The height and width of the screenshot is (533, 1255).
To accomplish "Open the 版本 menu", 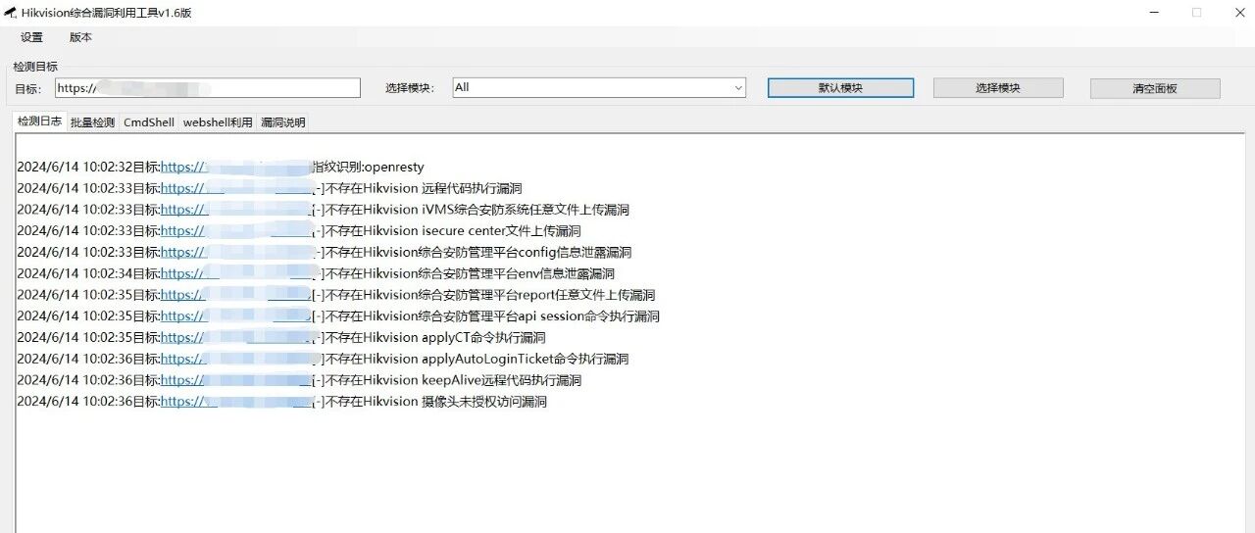I will pyautogui.click(x=80, y=37).
